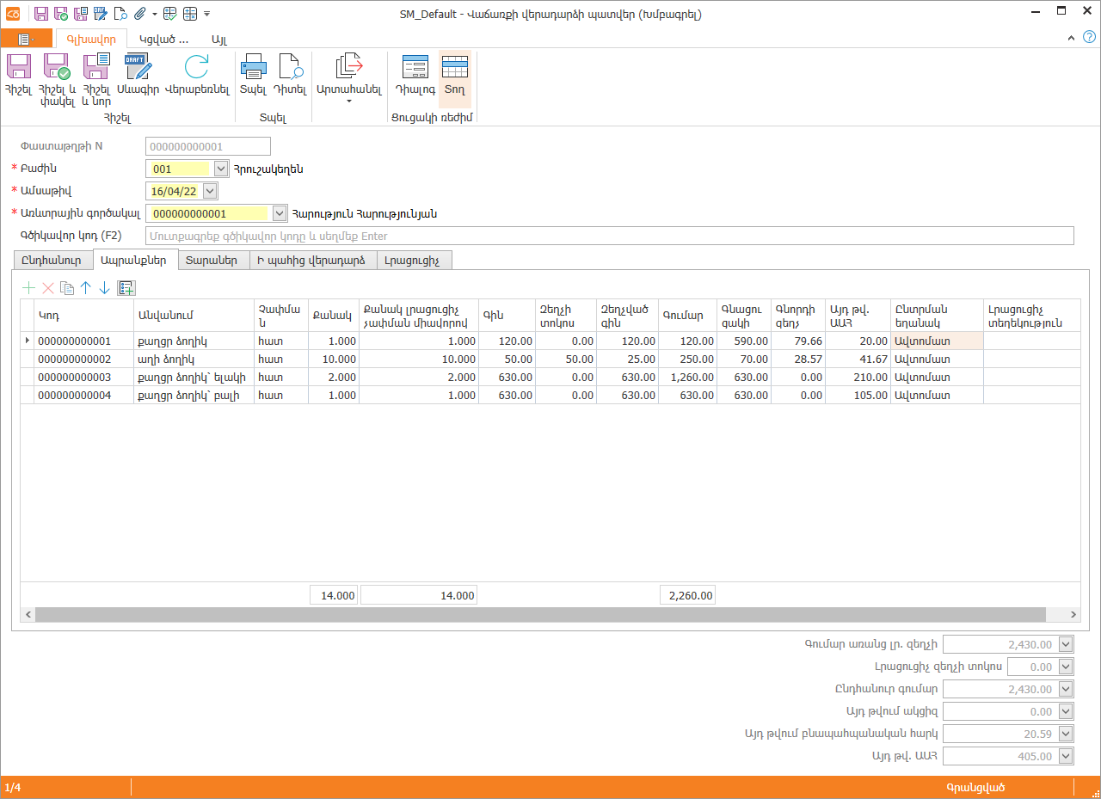Click the քաղցր ձողիկ՝ ելակի name cell
The image size is (1101, 799).
coord(194,377)
